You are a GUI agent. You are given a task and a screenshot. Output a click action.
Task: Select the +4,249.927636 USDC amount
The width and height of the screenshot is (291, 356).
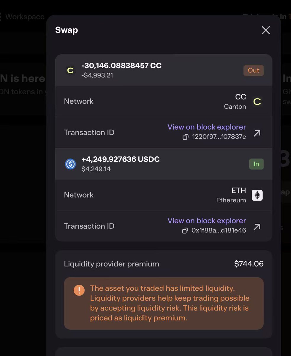pyautogui.click(x=120, y=159)
